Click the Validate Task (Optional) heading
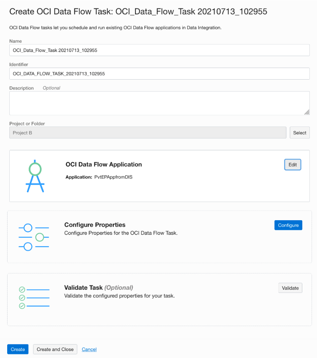Image resolution: width=317 pixels, height=358 pixels. (99, 288)
